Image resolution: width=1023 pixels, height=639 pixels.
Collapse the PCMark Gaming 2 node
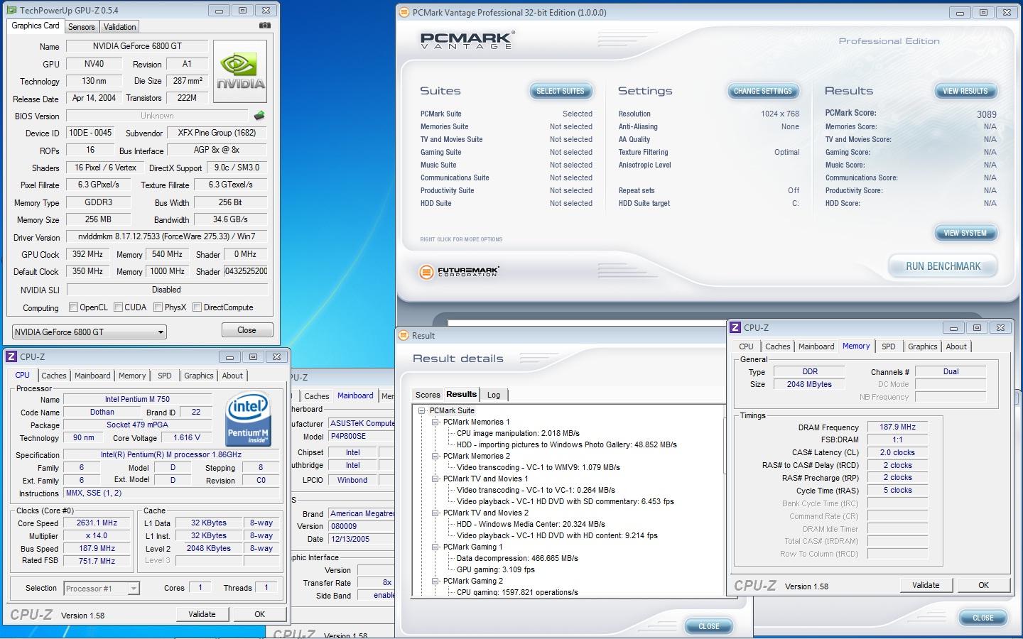[x=435, y=581]
